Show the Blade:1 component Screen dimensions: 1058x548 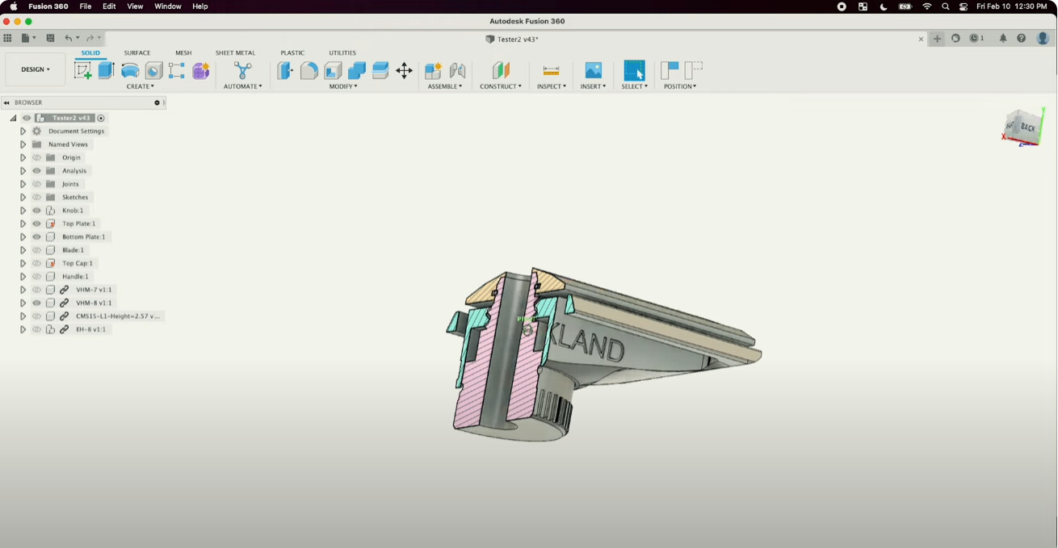[36, 250]
